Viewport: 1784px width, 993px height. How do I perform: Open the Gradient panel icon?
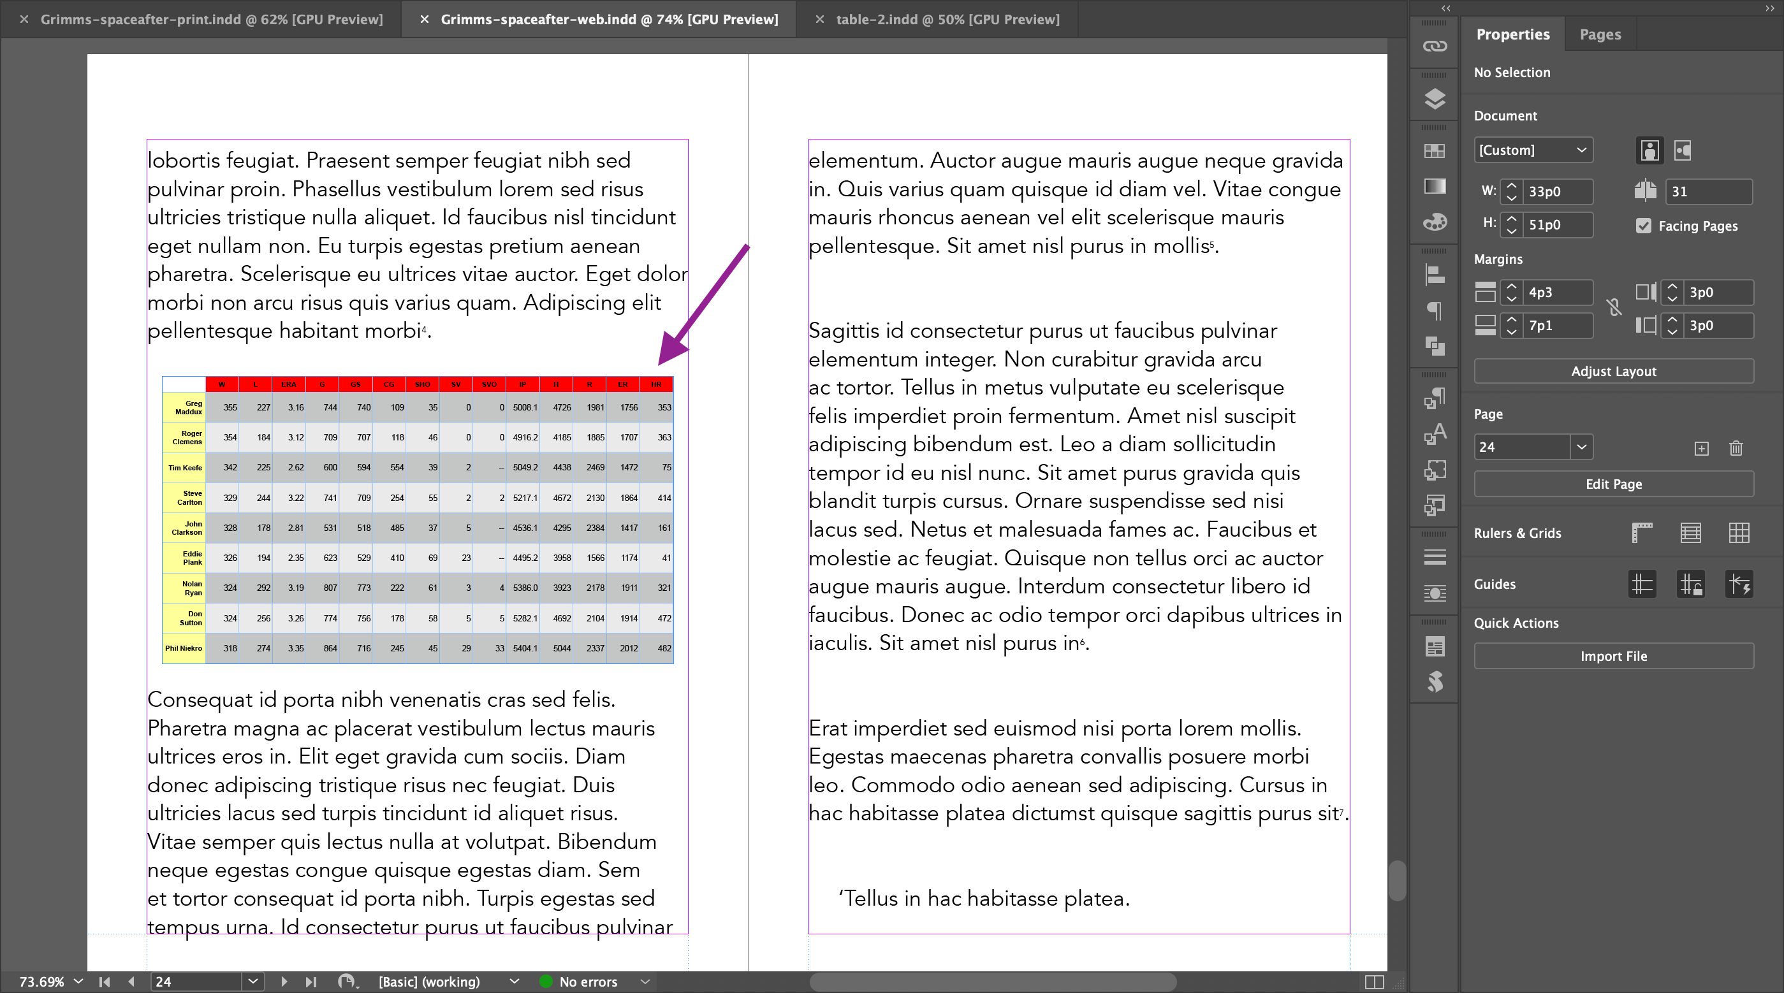click(1434, 186)
